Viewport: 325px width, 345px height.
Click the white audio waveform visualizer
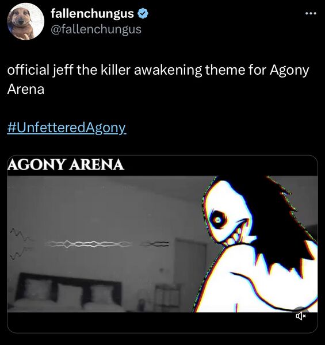click(88, 244)
